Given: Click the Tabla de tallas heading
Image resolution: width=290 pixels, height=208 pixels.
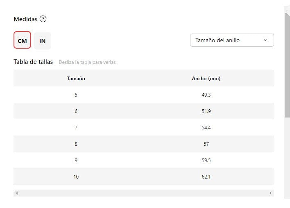Looking at the screenshot, I should coord(33,62).
